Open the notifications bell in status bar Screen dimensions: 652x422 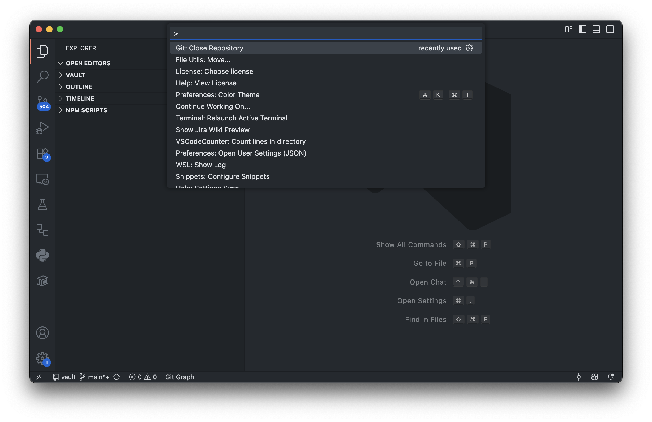(x=611, y=377)
